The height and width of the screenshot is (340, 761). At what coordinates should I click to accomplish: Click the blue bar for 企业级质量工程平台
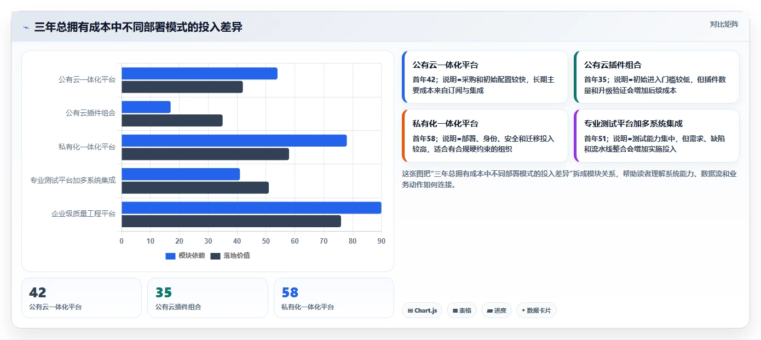click(251, 208)
